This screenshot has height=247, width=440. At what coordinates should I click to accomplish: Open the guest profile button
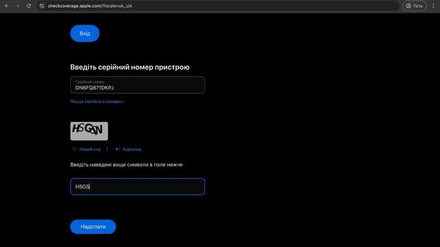(x=415, y=6)
